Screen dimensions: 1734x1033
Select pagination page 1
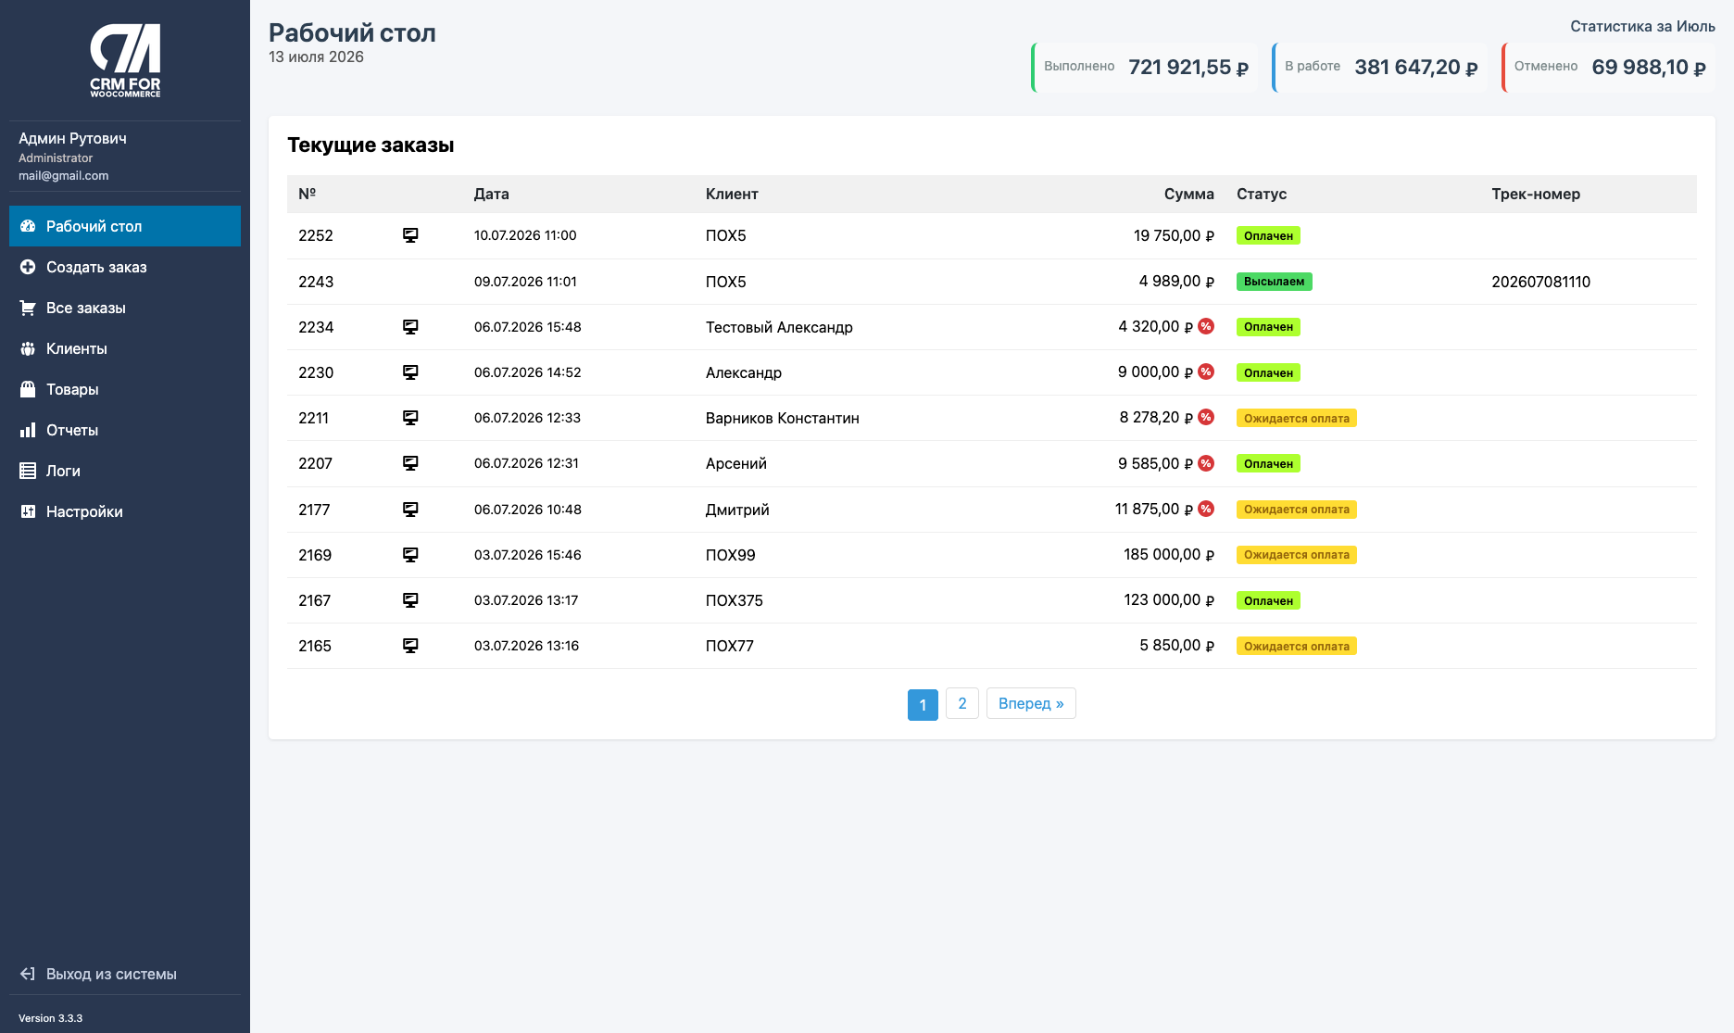923,704
